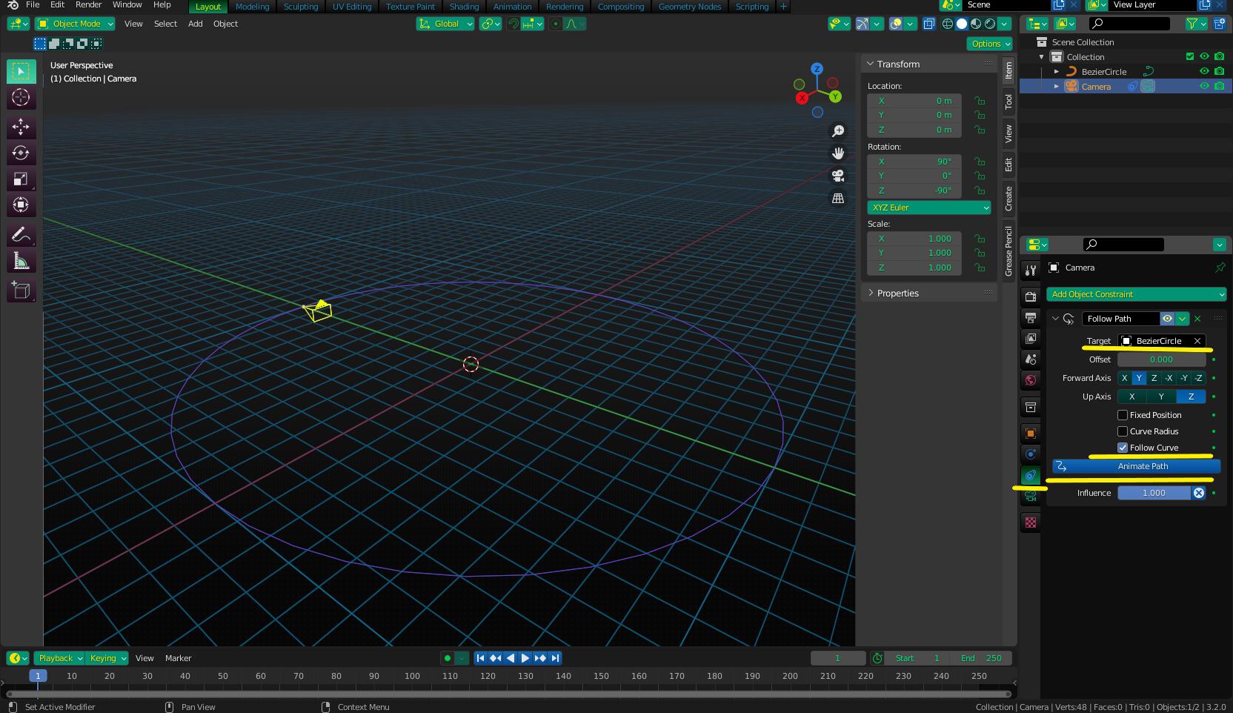Open the Playback dropdown in timeline

coord(59,658)
